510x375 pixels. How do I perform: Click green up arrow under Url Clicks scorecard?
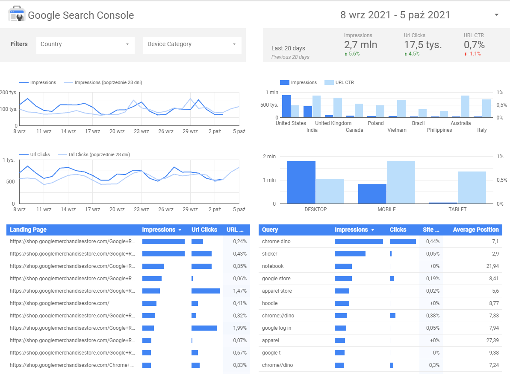point(405,54)
